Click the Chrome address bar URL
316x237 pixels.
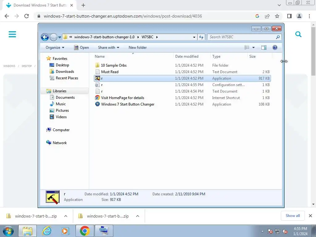123,16
